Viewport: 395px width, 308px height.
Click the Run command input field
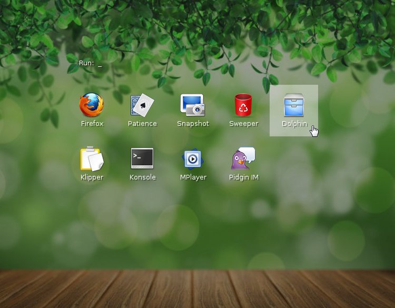point(91,63)
